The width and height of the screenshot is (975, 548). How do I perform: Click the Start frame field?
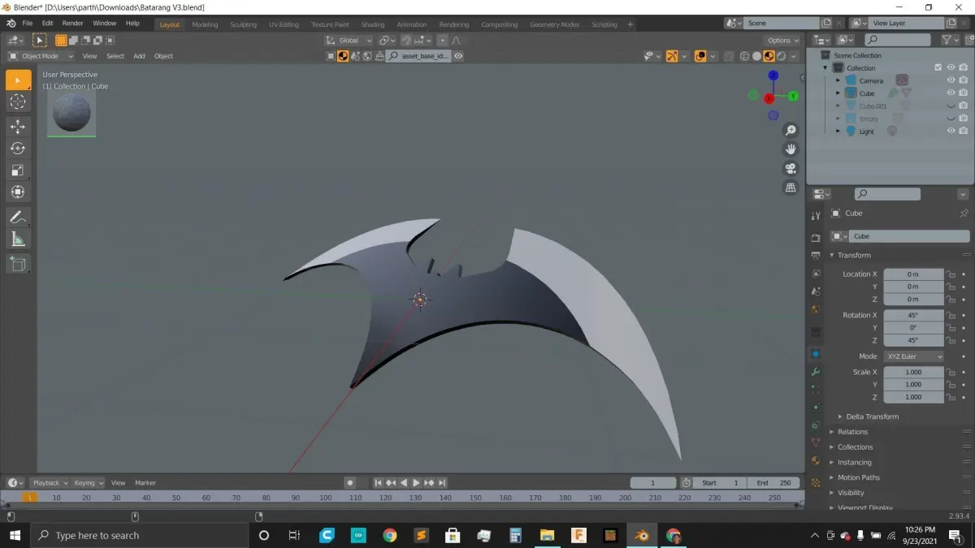(x=720, y=483)
